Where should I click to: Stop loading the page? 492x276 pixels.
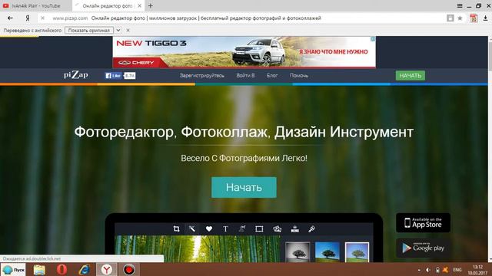tap(43, 18)
